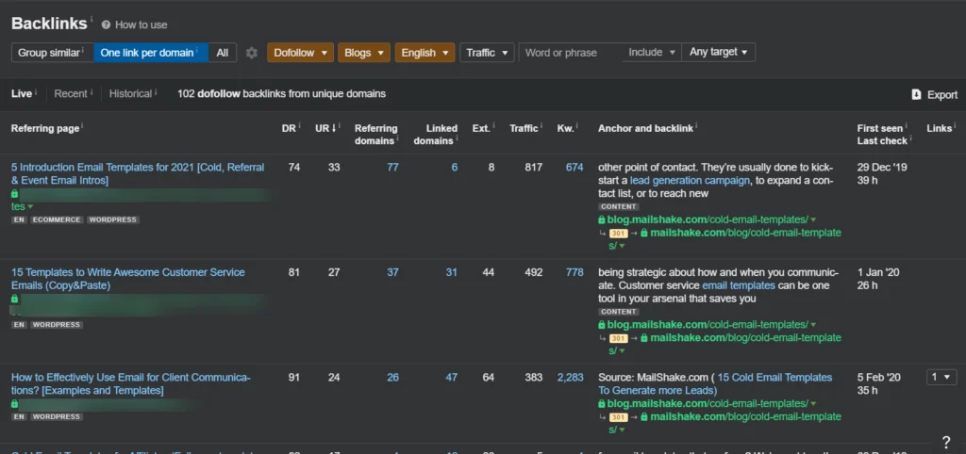Open the Blogs filter dropdown
Viewport: 966px width, 454px height.
(x=364, y=53)
